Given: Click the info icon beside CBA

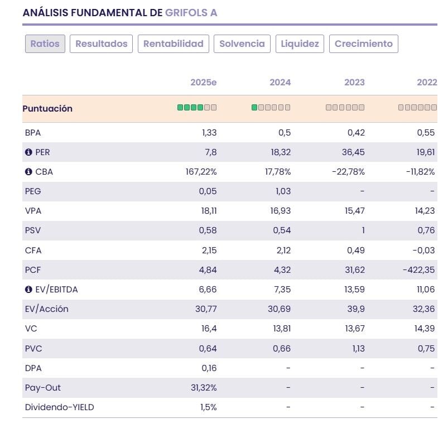Looking at the screenshot, I should click(28, 172).
